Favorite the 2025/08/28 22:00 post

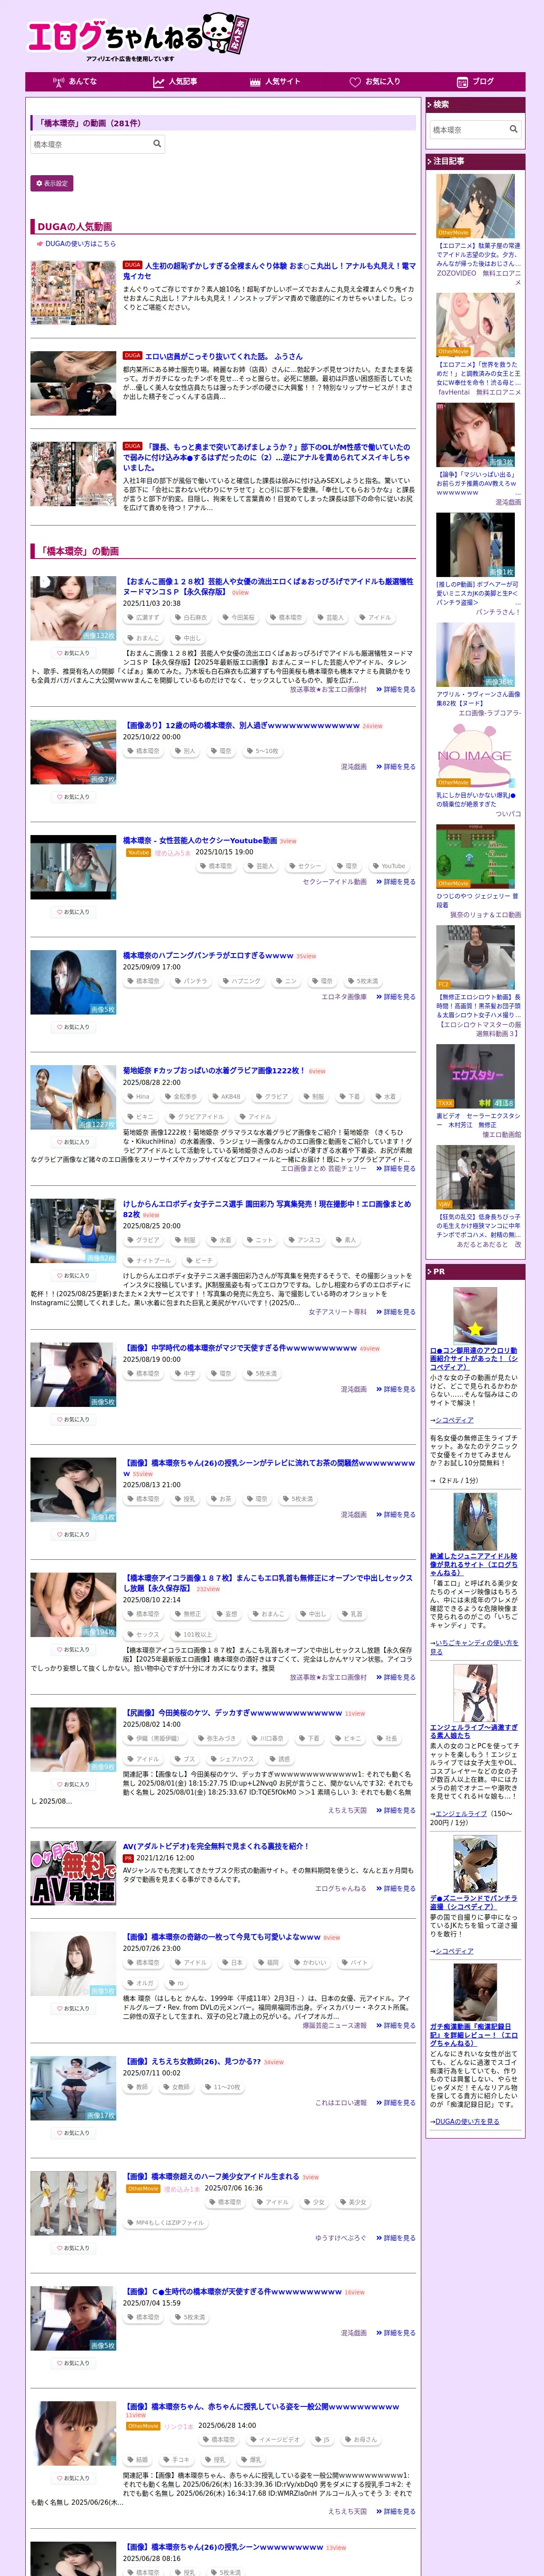click(x=73, y=1141)
